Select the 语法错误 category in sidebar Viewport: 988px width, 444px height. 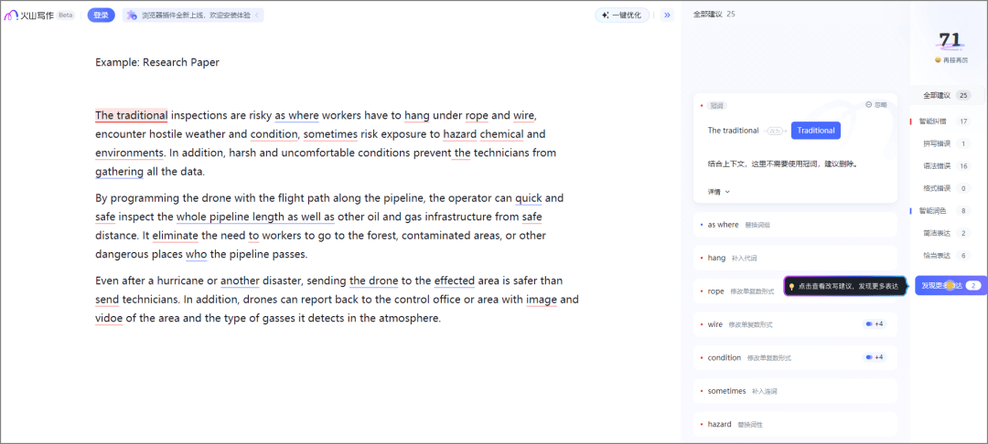(937, 166)
